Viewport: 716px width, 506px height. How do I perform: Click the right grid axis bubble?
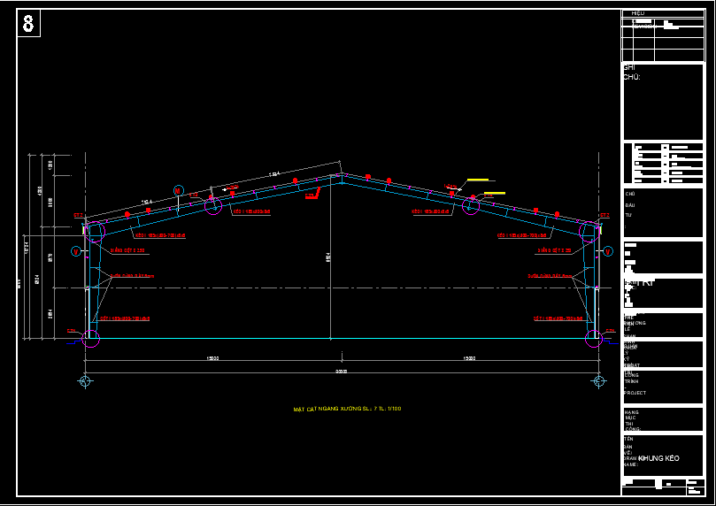598,381
